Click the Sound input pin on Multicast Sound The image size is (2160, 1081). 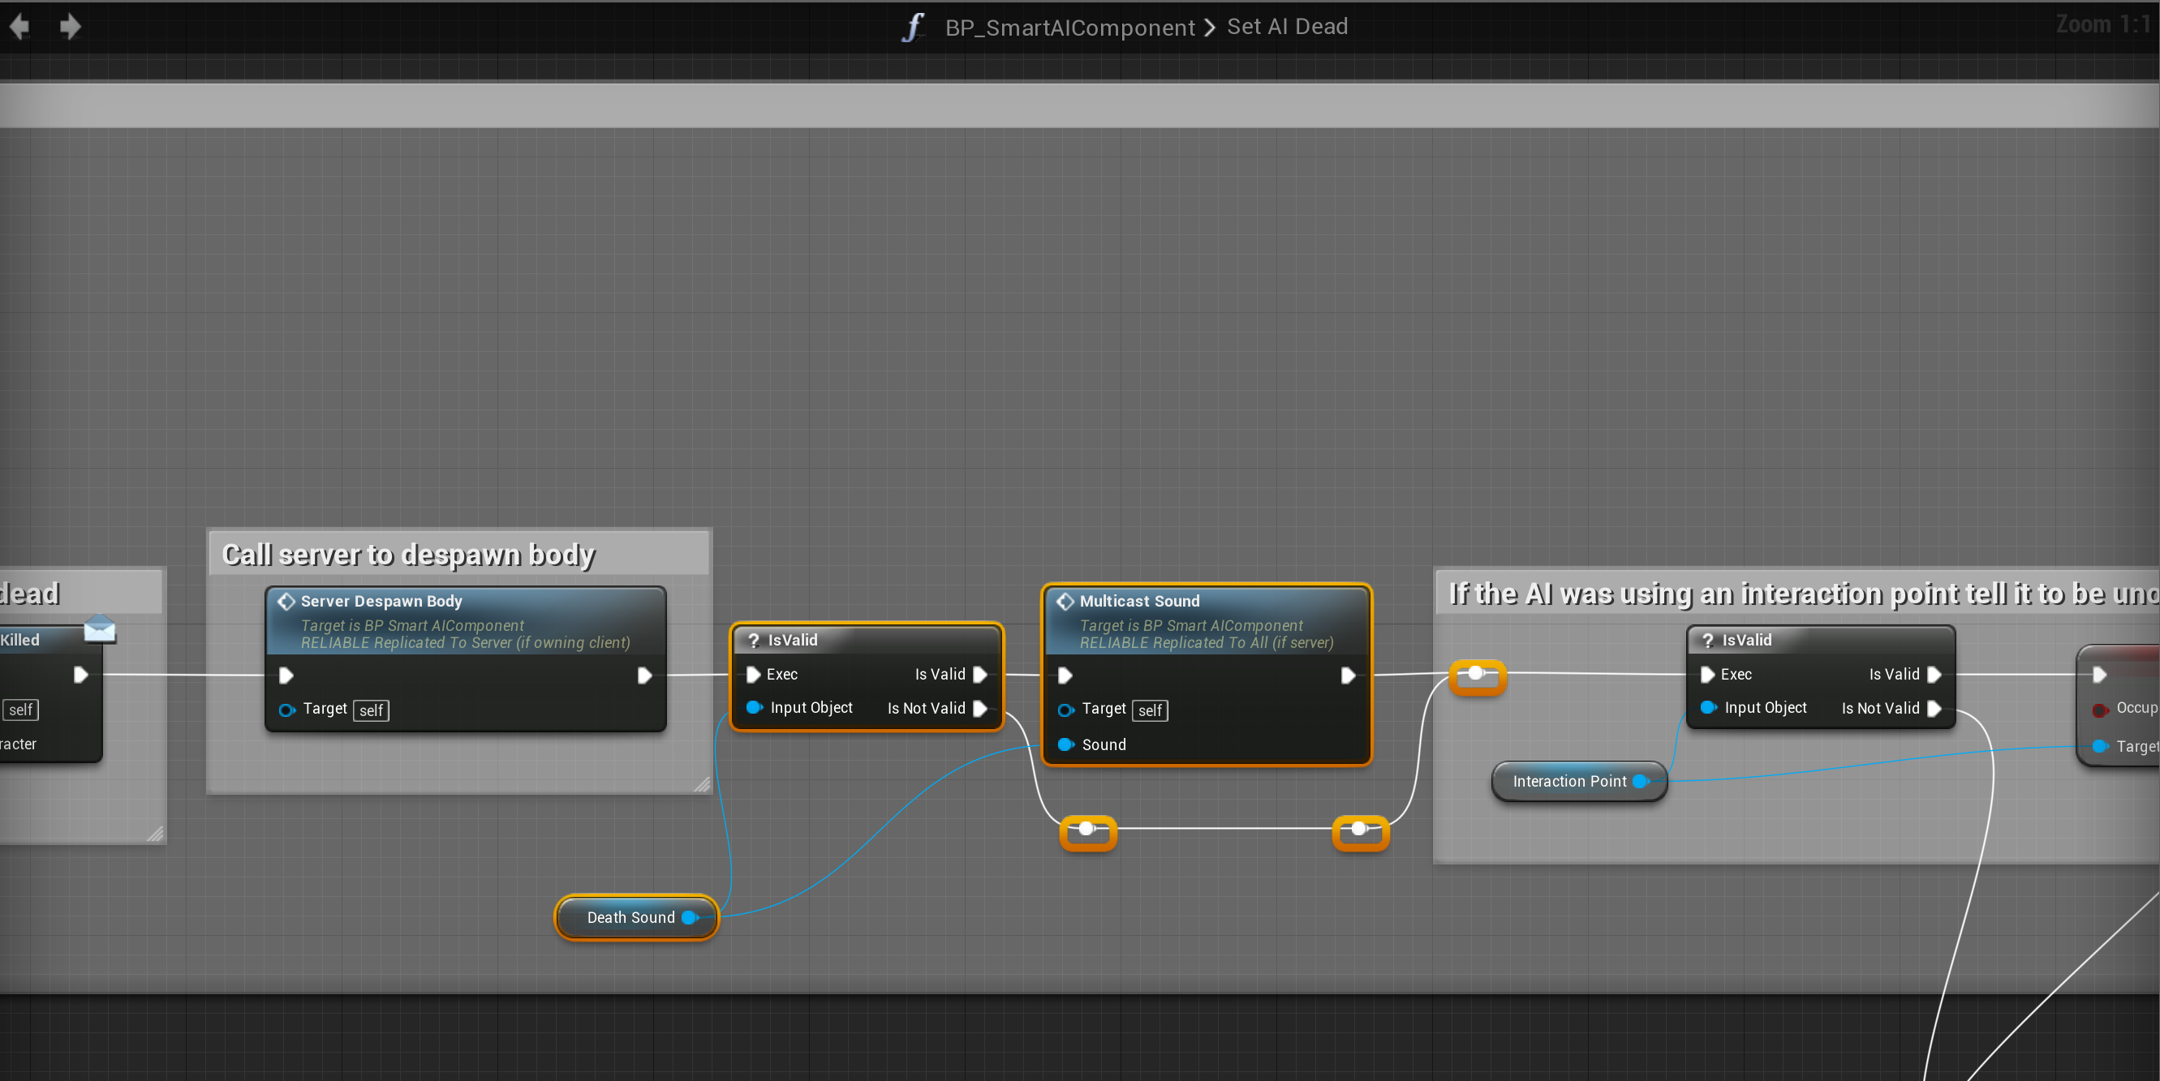[1065, 744]
